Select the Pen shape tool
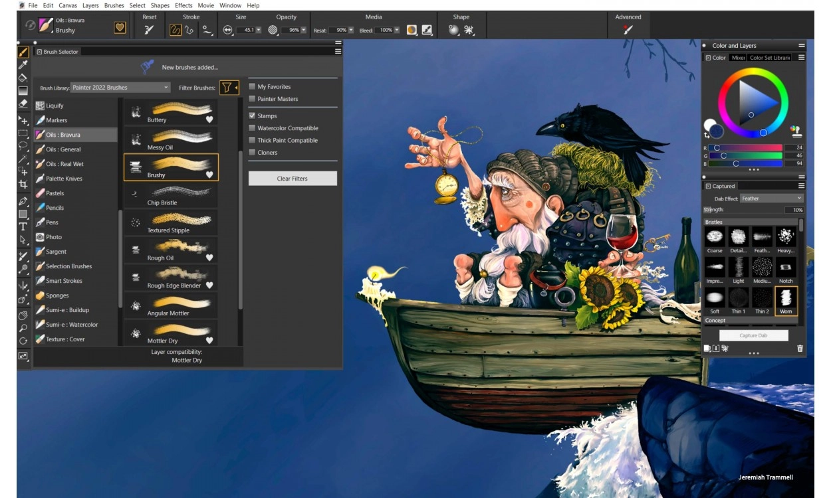 point(23,201)
